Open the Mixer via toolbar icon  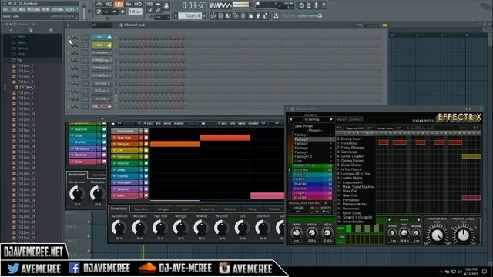[x=243, y=16]
